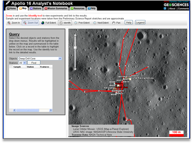
Task: Click the blue question mark icon
Action: pyautogui.click(x=165, y=9)
